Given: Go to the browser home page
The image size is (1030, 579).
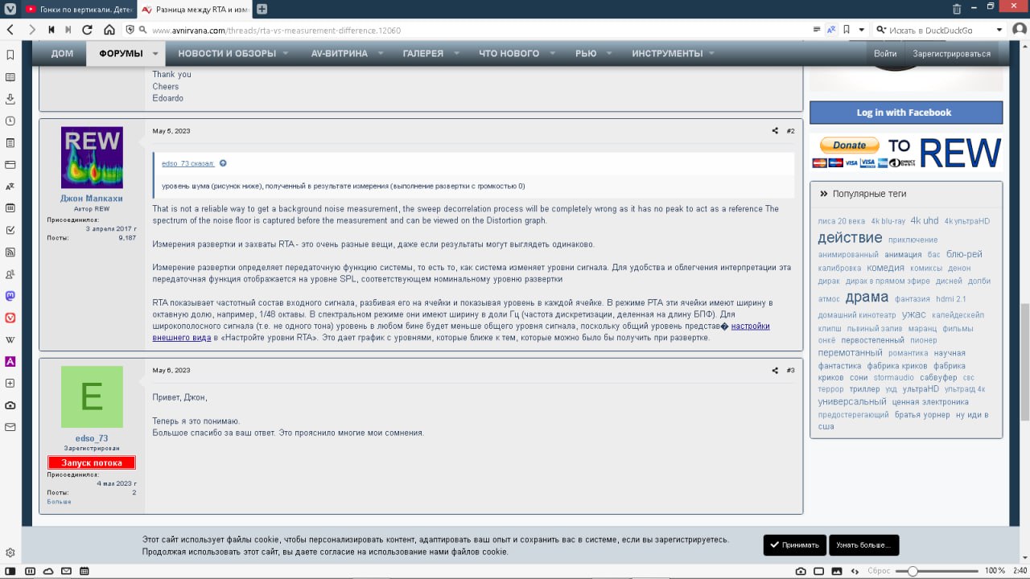Looking at the screenshot, I should pos(109,30).
